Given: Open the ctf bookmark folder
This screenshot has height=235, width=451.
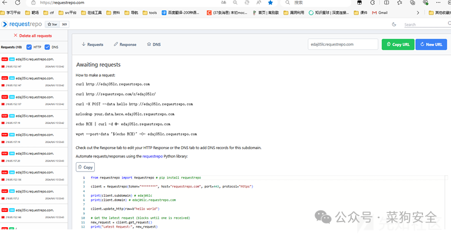Looking at the screenshot, I should pyautogui.click(x=49, y=13).
